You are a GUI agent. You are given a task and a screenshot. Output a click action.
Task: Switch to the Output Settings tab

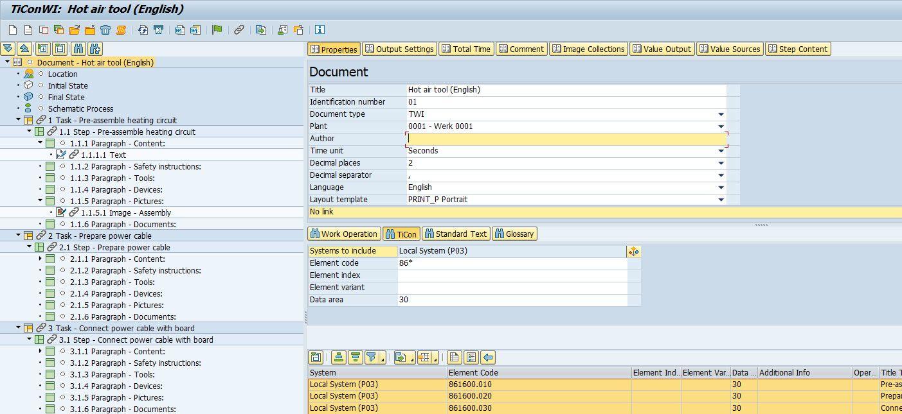coord(399,49)
